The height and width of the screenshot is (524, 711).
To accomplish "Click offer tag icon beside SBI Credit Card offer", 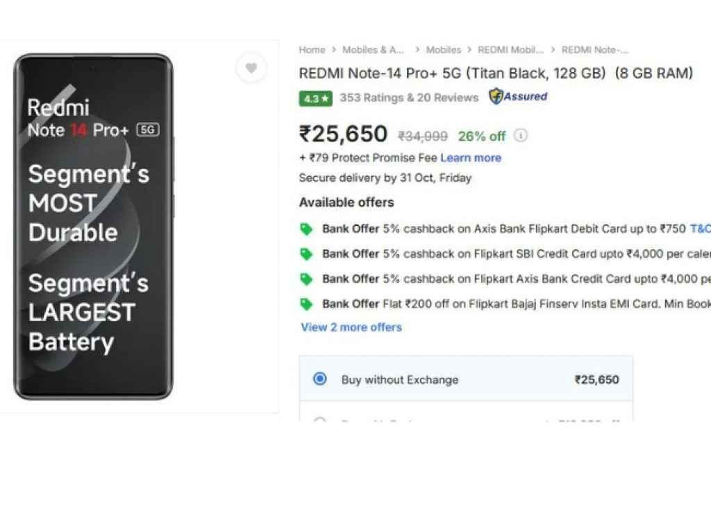I will click(x=306, y=254).
